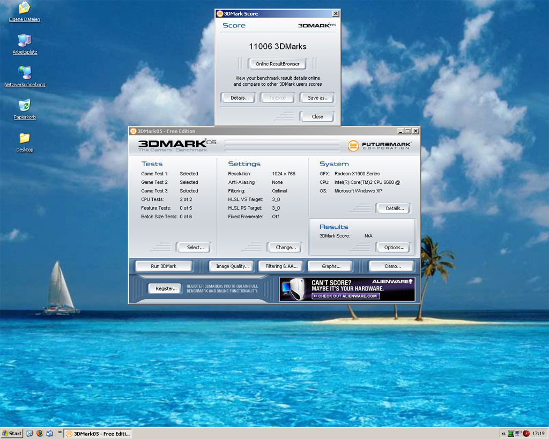Click the Check Out Alienware.com link
The image size is (549, 439).
[x=346, y=296]
